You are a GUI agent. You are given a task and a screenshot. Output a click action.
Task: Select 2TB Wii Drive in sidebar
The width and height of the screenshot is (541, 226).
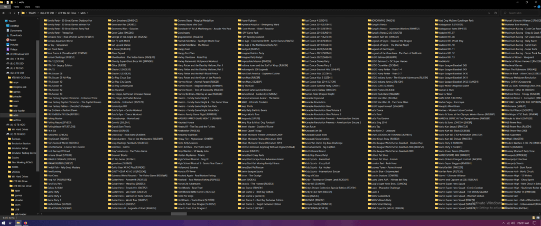point(18,181)
